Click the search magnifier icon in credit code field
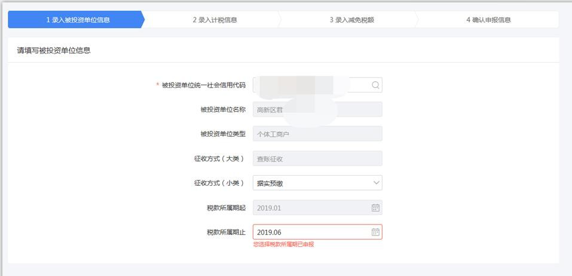 pyautogui.click(x=375, y=85)
